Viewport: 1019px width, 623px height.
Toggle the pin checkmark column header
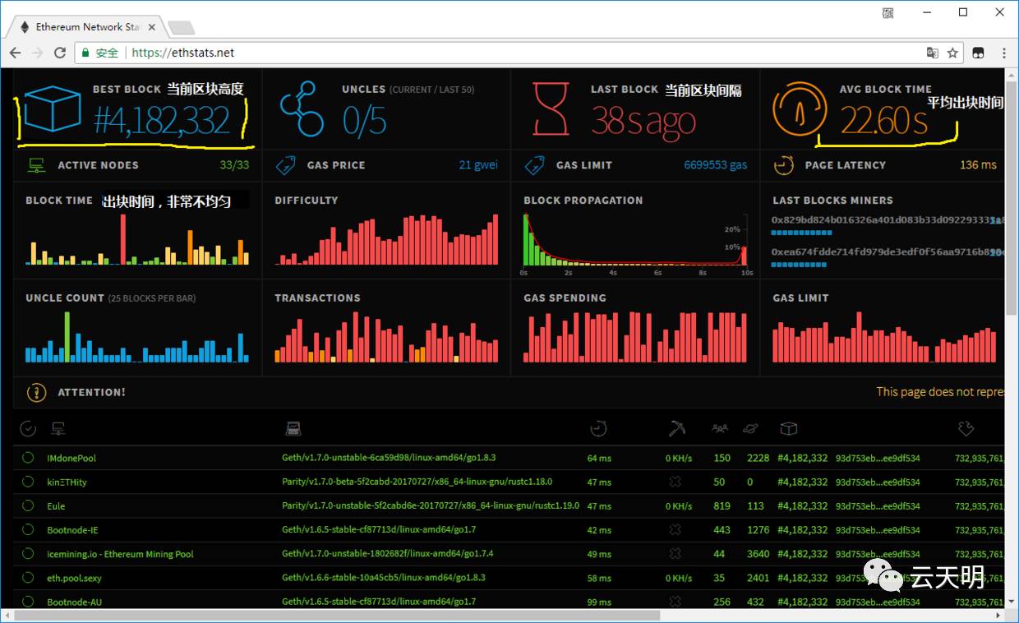click(x=28, y=428)
